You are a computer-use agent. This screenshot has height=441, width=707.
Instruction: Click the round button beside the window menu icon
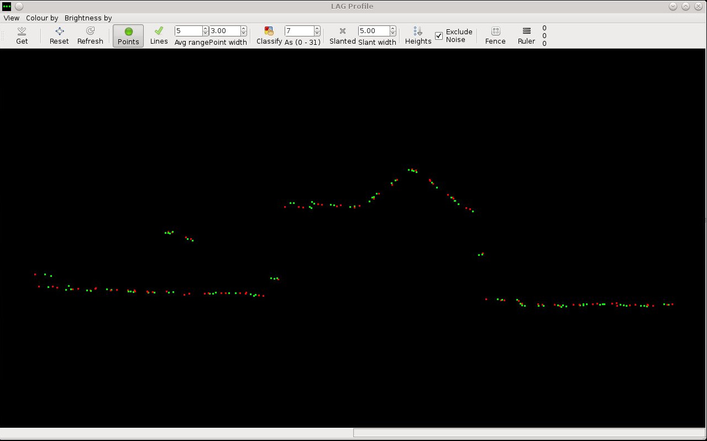[19, 6]
